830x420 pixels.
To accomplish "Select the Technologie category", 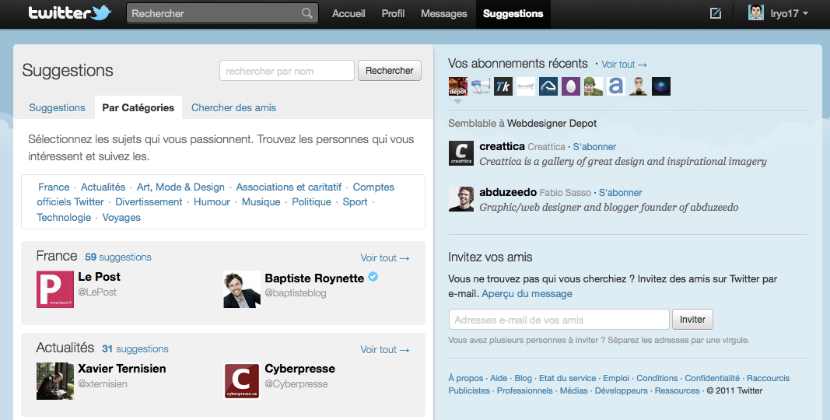I will (64, 217).
